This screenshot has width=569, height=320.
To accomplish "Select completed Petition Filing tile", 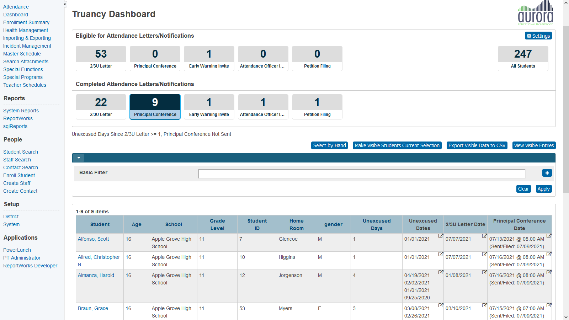I will (317, 107).
